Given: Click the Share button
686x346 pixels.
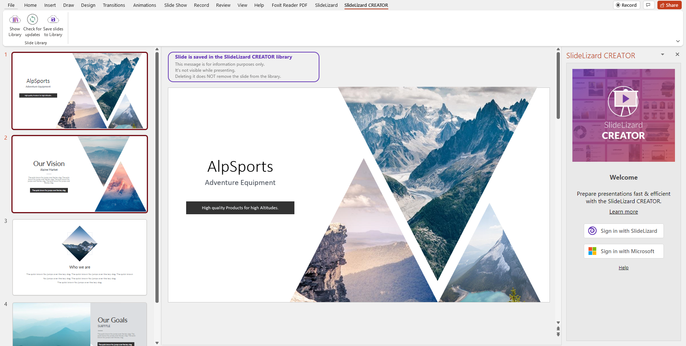Looking at the screenshot, I should [x=669, y=5].
